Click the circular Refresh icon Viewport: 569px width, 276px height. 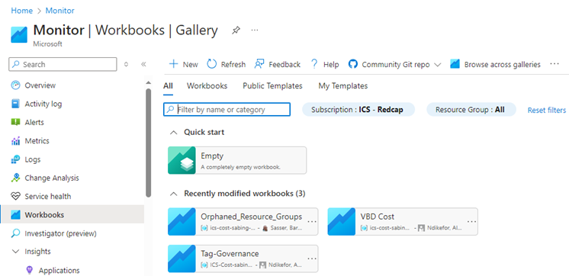(211, 64)
